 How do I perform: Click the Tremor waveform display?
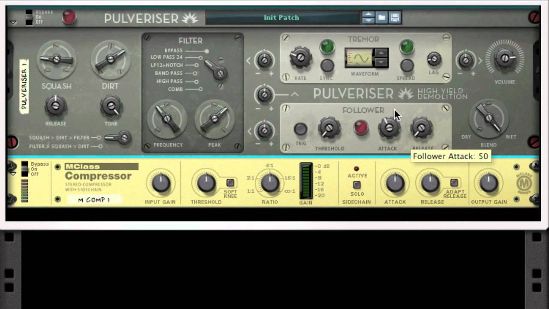pos(359,58)
